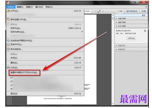Click the Open (打开) folder icon
The width and height of the screenshot is (152, 108).
8,11
